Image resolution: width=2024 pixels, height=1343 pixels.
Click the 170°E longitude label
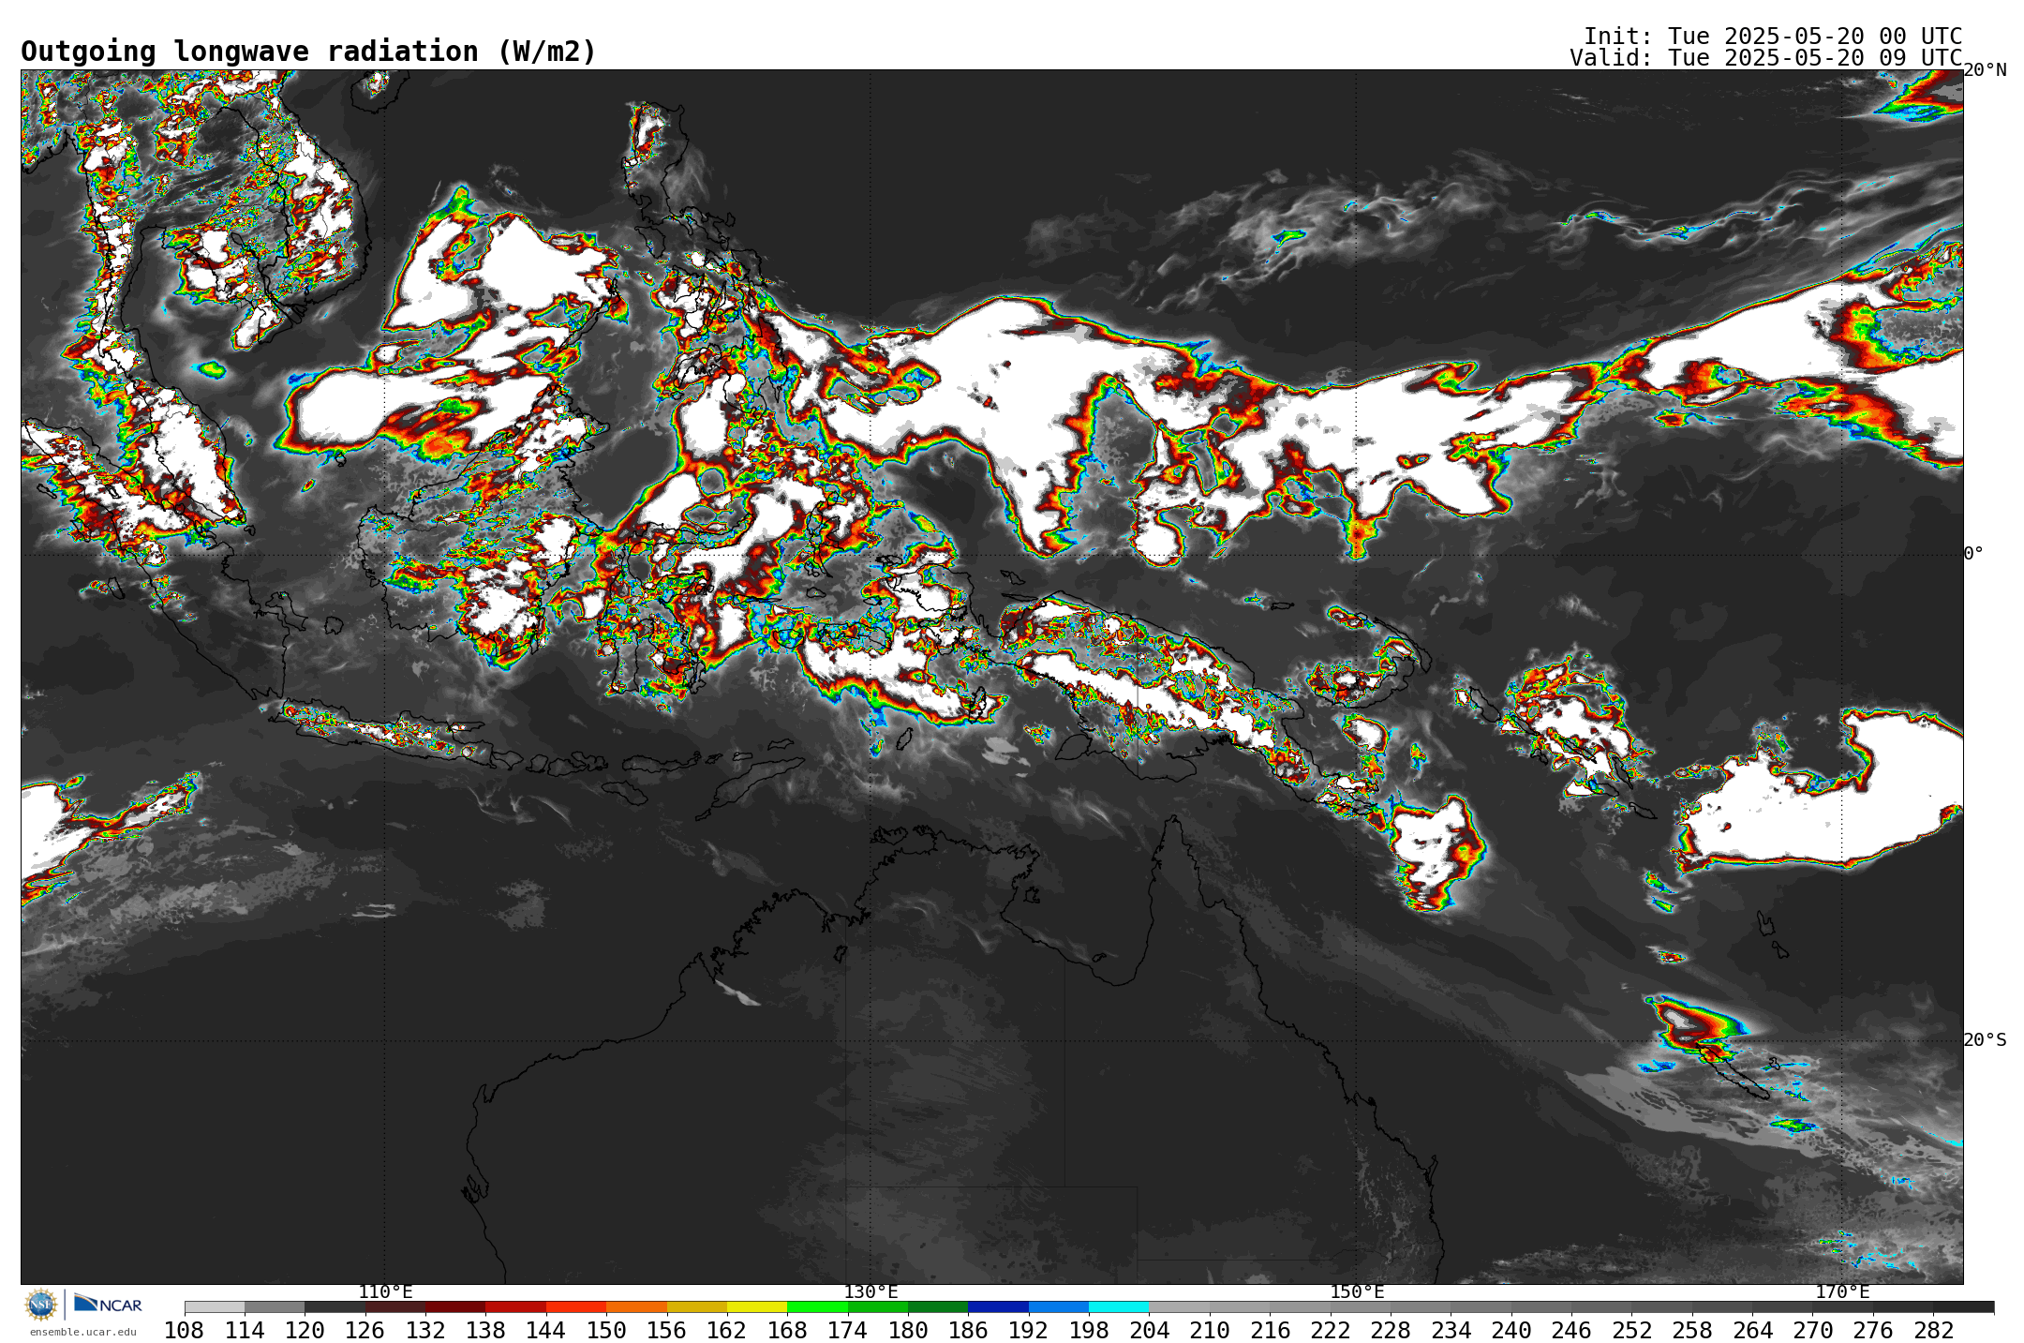(1842, 1291)
